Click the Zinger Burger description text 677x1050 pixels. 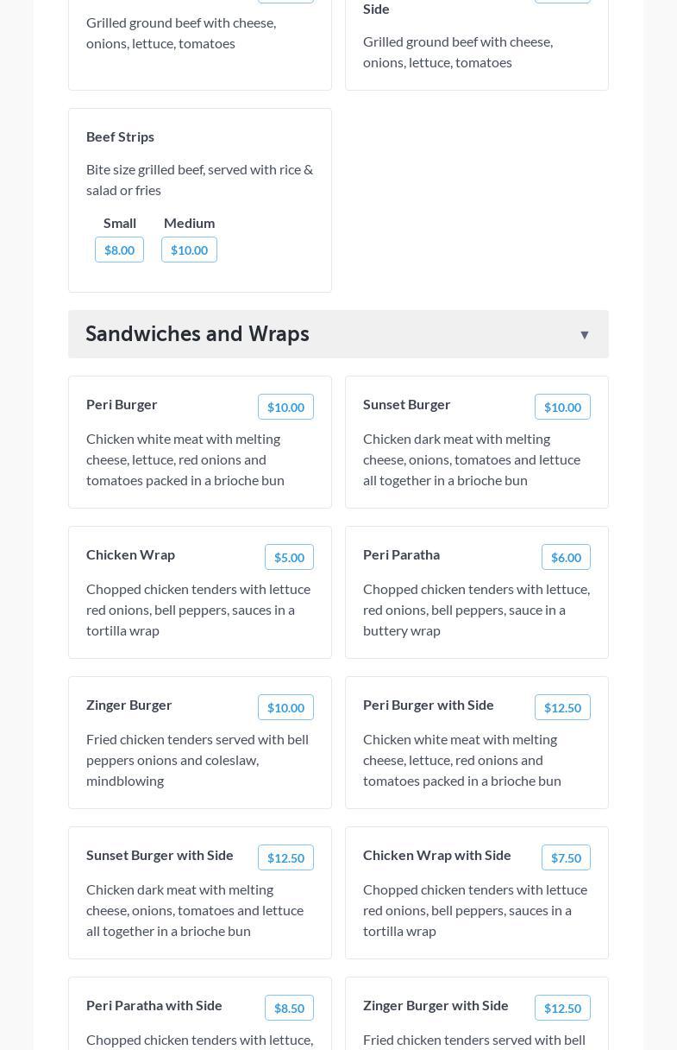pyautogui.click(x=197, y=760)
